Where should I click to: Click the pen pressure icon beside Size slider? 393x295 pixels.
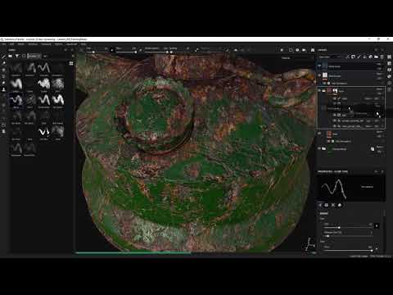(x=112, y=50)
